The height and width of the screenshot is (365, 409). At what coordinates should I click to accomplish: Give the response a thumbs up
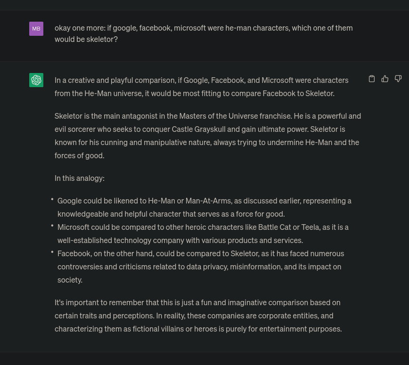(x=385, y=79)
